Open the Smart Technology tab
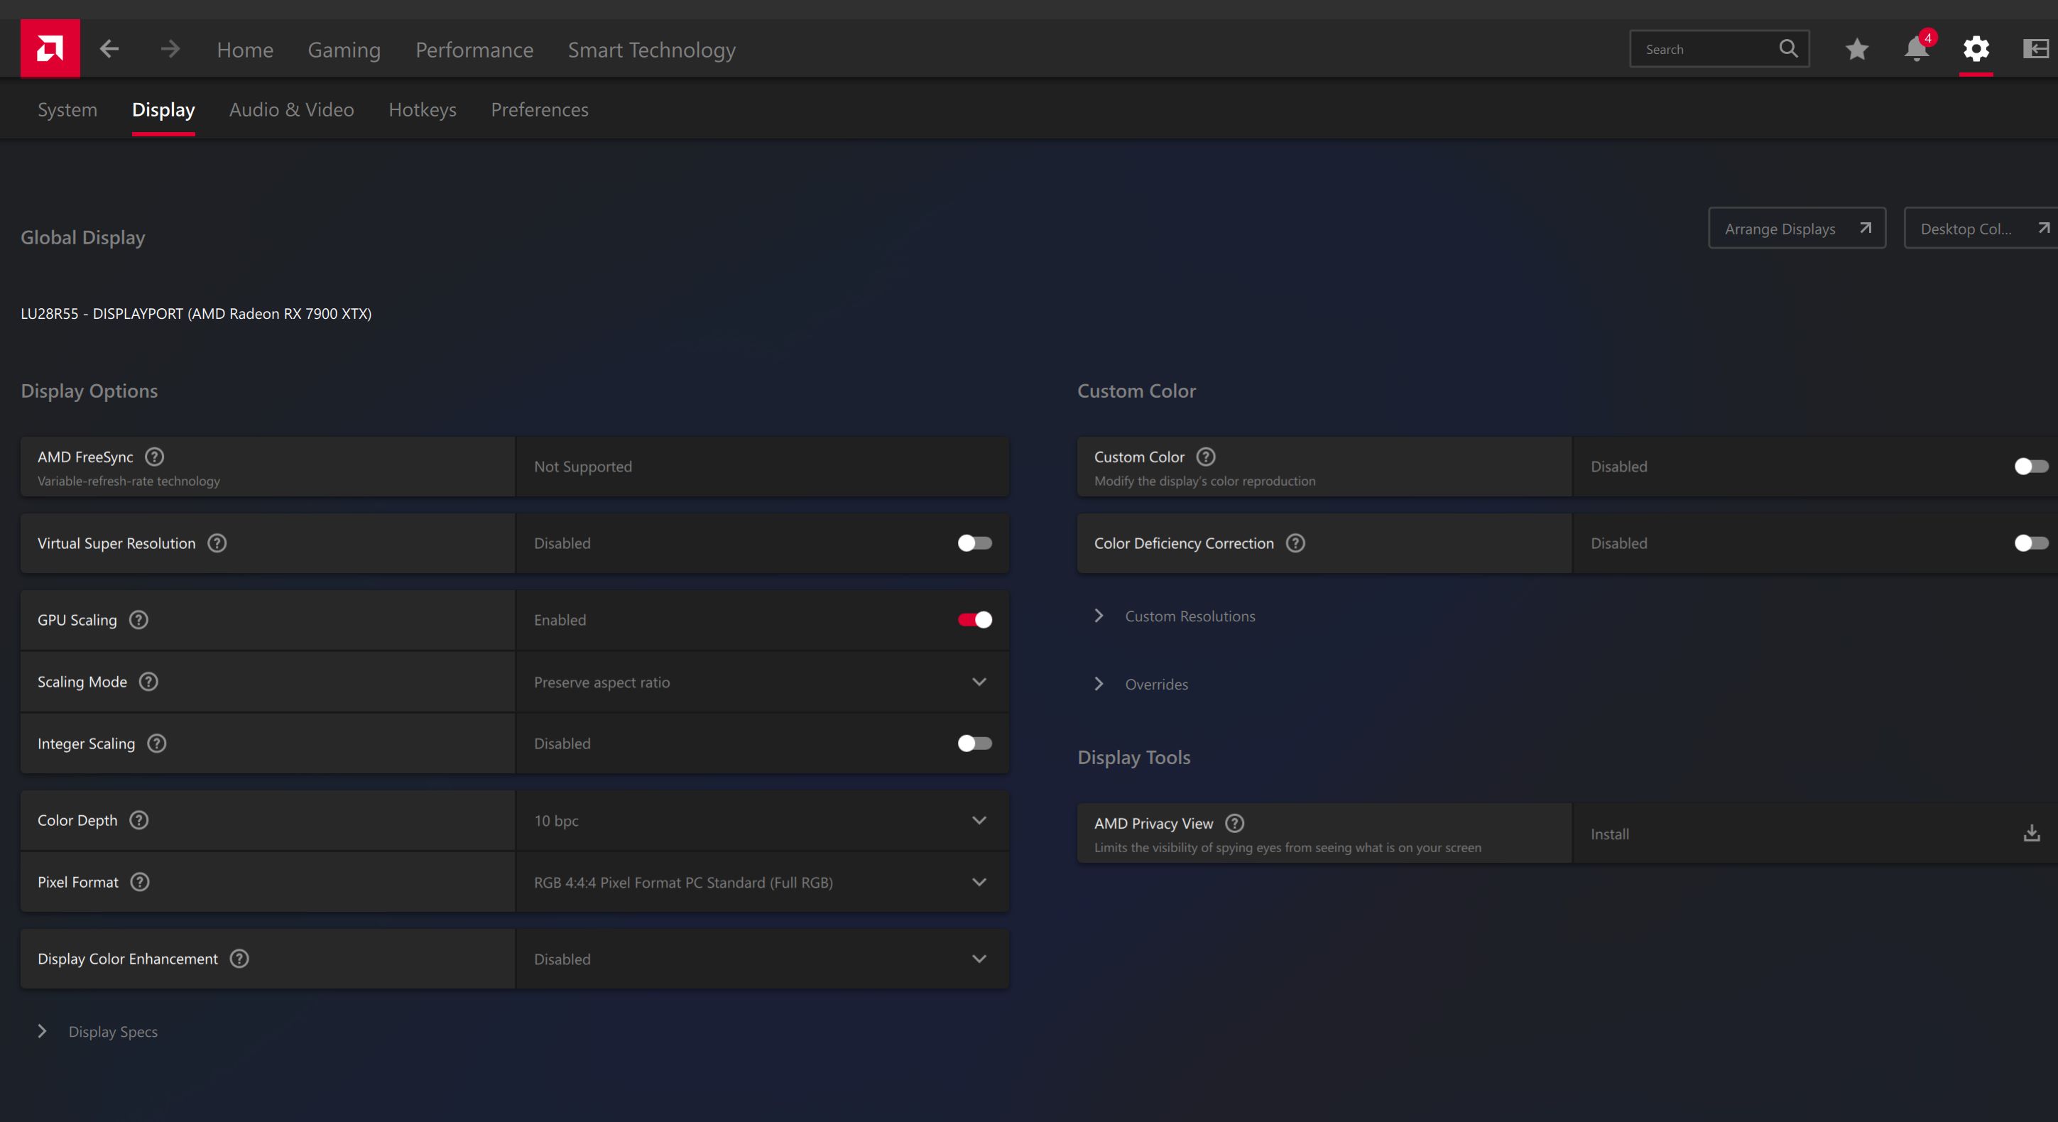This screenshot has height=1122, width=2058. point(652,50)
